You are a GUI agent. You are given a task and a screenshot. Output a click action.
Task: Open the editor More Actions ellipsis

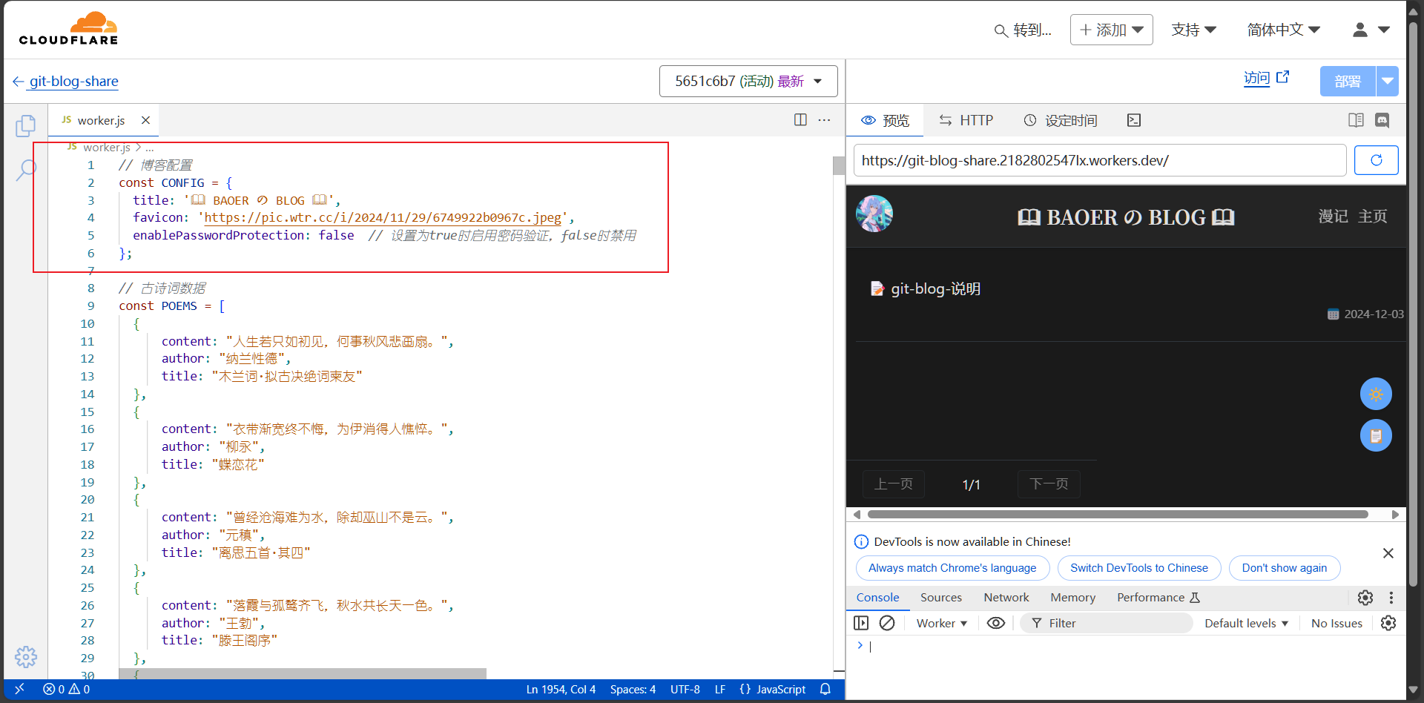(x=824, y=120)
